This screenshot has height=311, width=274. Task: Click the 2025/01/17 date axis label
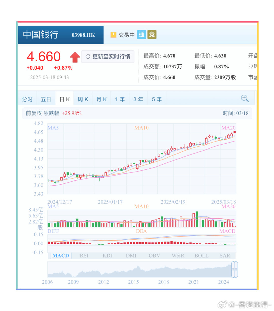click(x=110, y=202)
